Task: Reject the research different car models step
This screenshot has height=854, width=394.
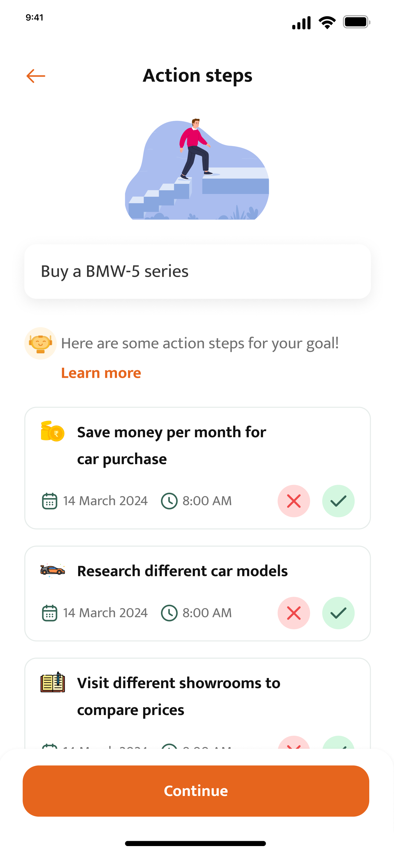Action: 294,613
